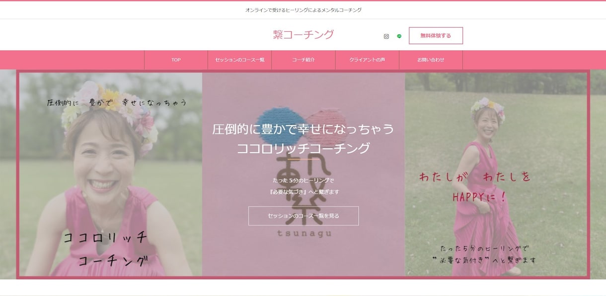
Task: Open the コーチ紹介 menu item
Action: pyautogui.click(x=303, y=60)
